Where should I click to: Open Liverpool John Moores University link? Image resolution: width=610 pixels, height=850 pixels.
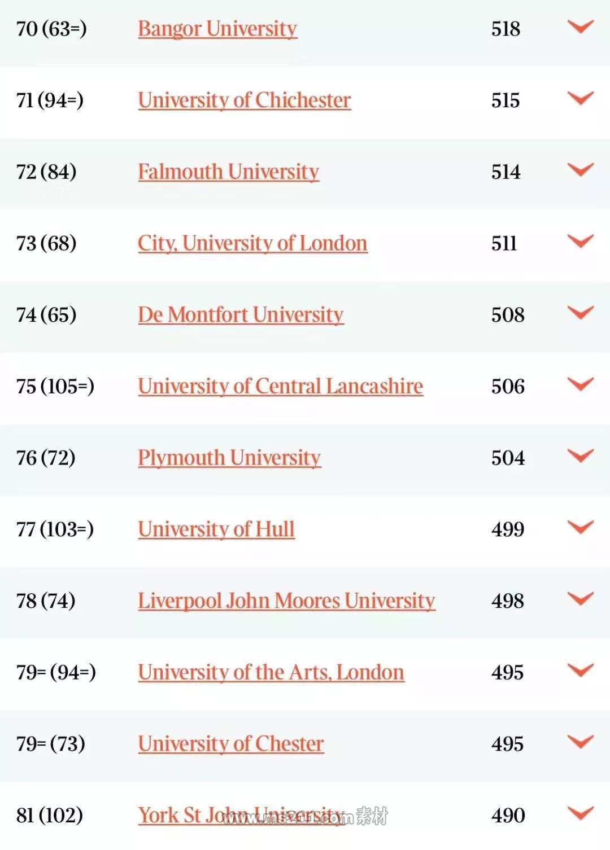[286, 601]
